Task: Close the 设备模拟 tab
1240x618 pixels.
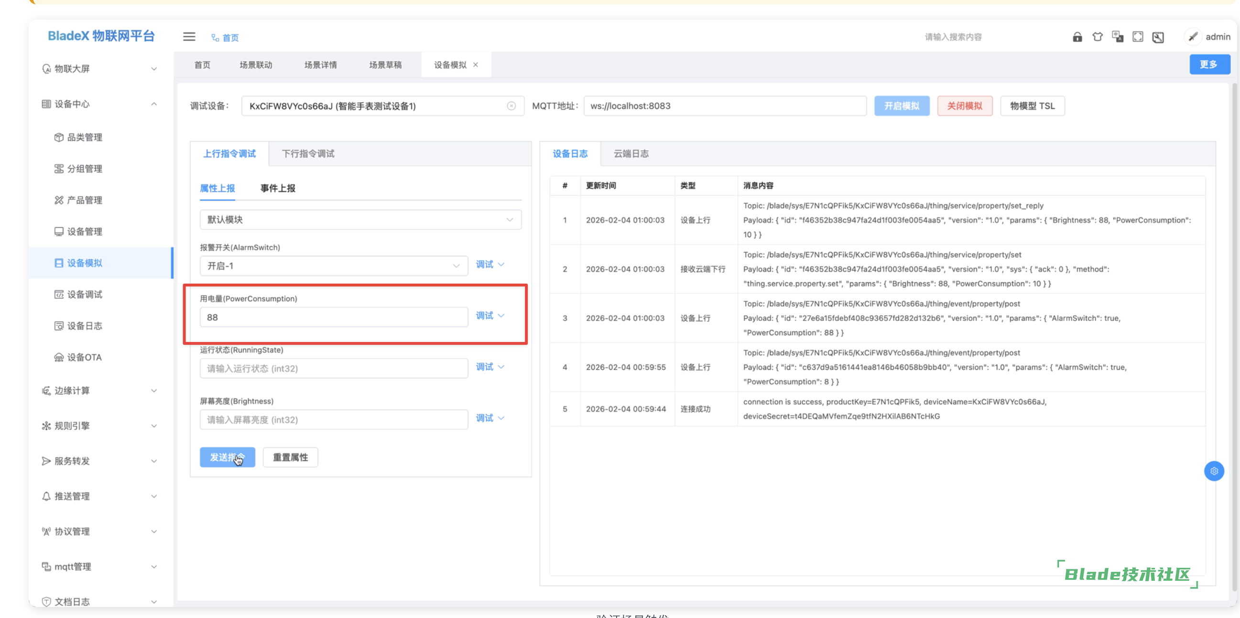Action: pos(476,64)
